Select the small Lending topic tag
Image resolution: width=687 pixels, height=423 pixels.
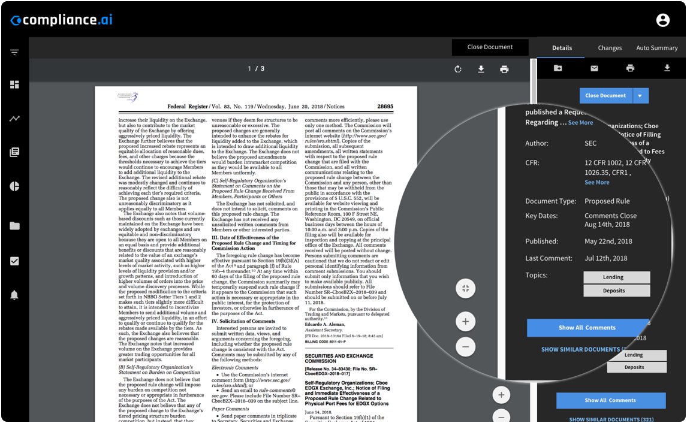click(637, 355)
